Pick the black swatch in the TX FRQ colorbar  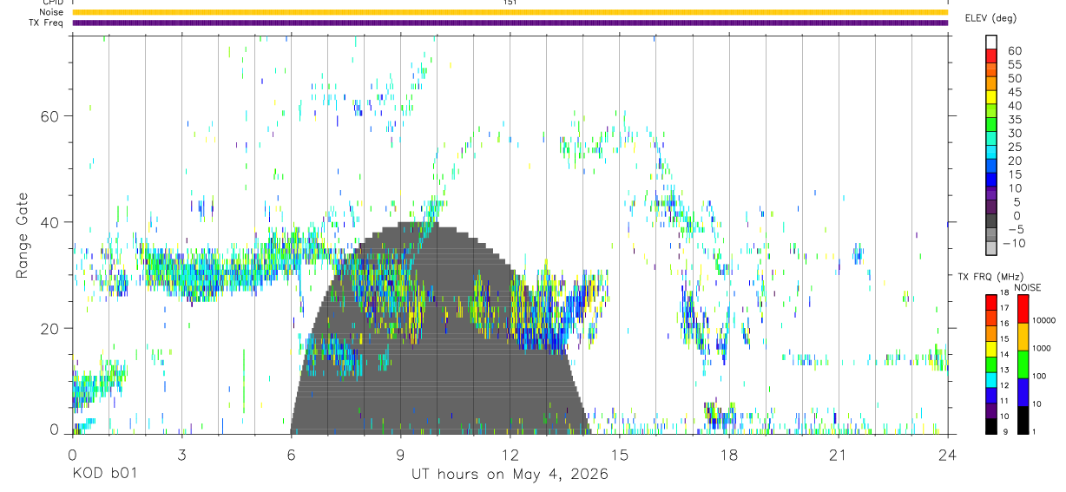[991, 426]
